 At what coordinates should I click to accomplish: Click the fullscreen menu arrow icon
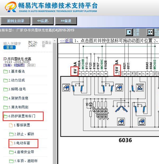(x=129, y=32)
